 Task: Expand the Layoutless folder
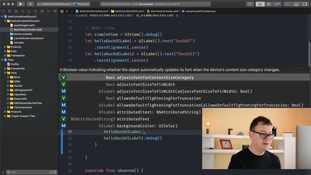tap(8, 94)
